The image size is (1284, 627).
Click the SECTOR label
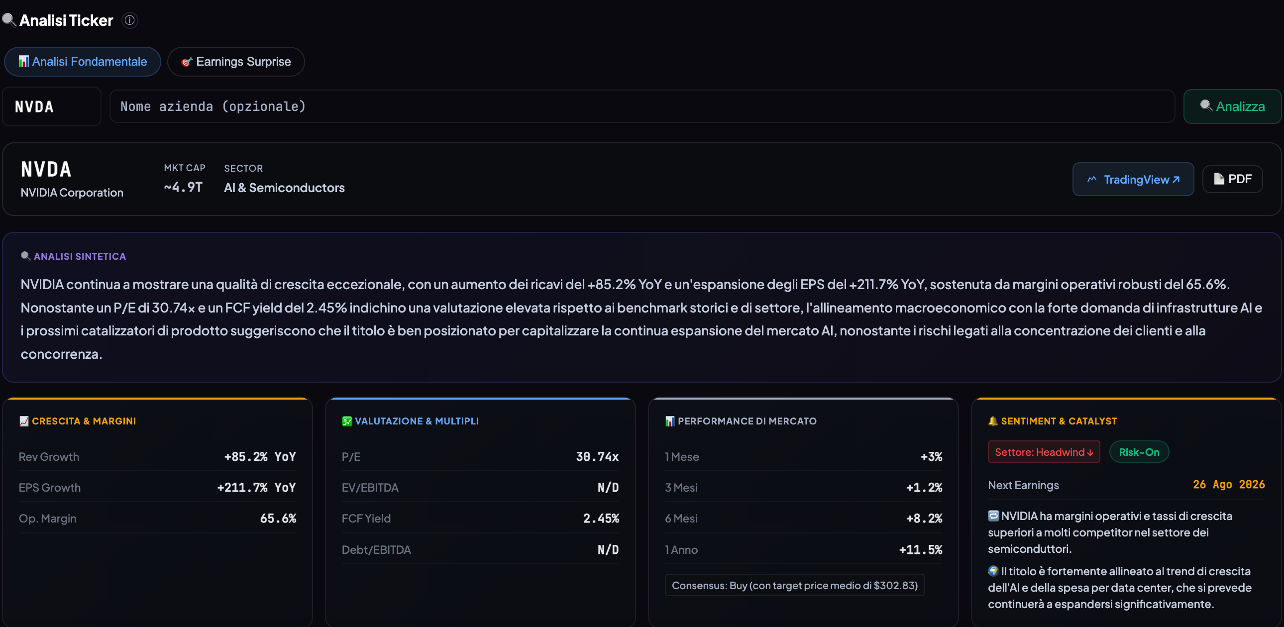pyautogui.click(x=243, y=169)
